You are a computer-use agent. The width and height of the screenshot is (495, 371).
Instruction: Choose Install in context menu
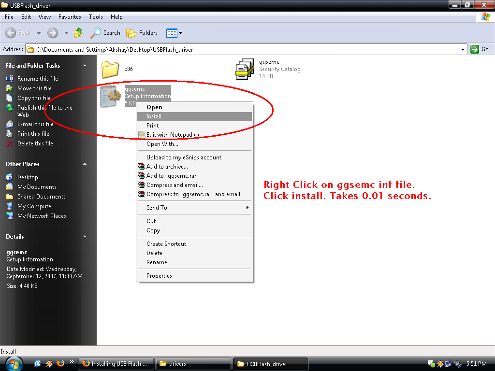pos(194,116)
